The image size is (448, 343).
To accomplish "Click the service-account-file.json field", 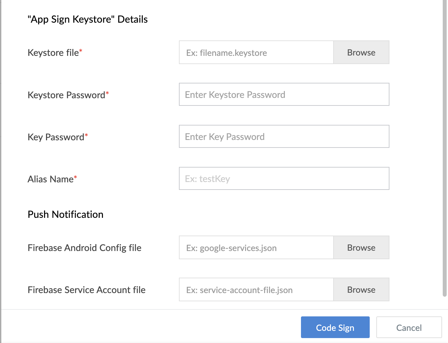I will 256,290.
